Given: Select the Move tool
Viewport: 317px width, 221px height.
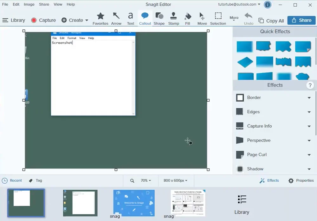Looking at the screenshot, I should 202,18.
